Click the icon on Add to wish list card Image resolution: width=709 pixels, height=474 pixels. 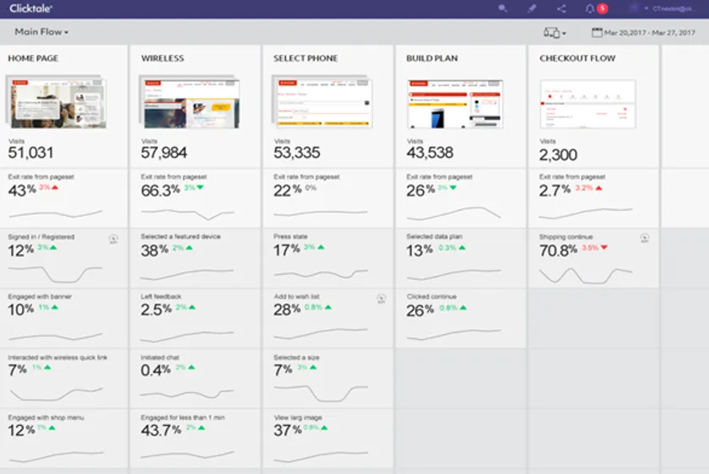tap(382, 299)
